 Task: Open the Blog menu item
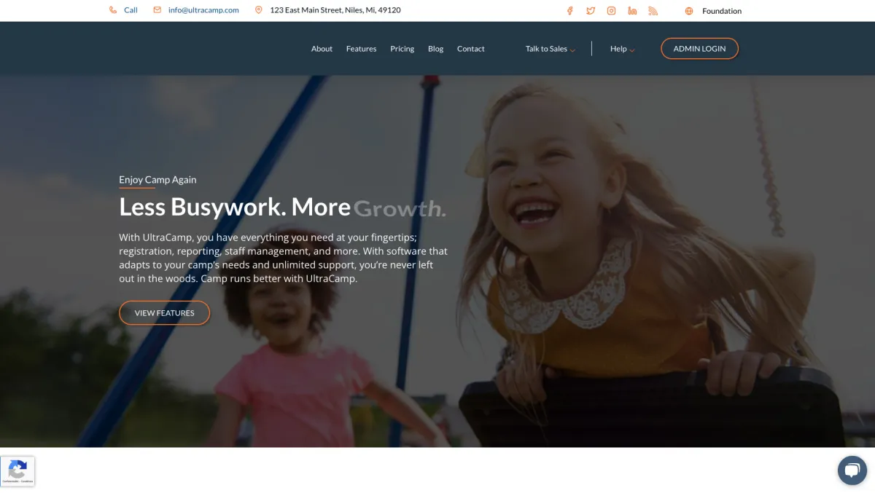click(435, 49)
